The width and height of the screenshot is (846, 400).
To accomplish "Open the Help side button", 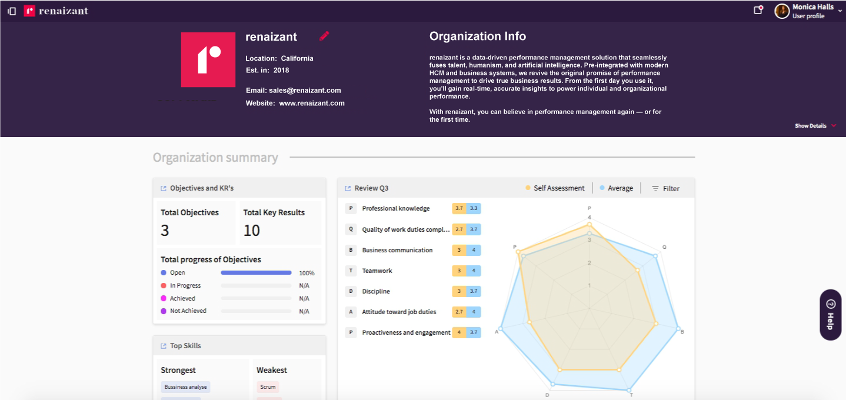I will (830, 315).
